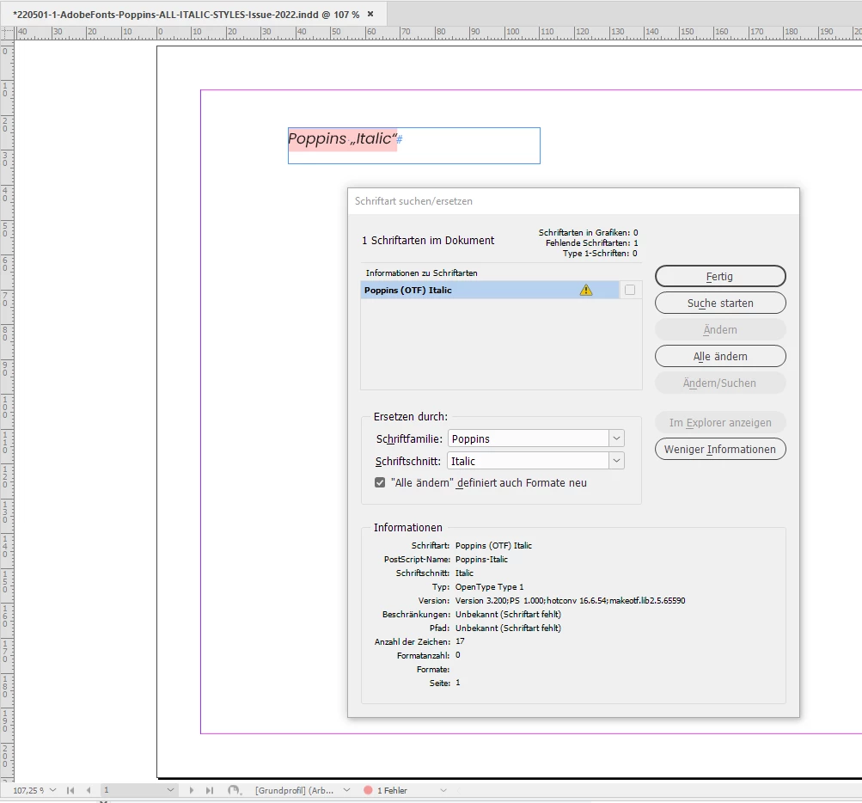Uncheck "Alle ändern" definiert auch Formate neu
This screenshot has width=862, height=803.
tap(380, 482)
